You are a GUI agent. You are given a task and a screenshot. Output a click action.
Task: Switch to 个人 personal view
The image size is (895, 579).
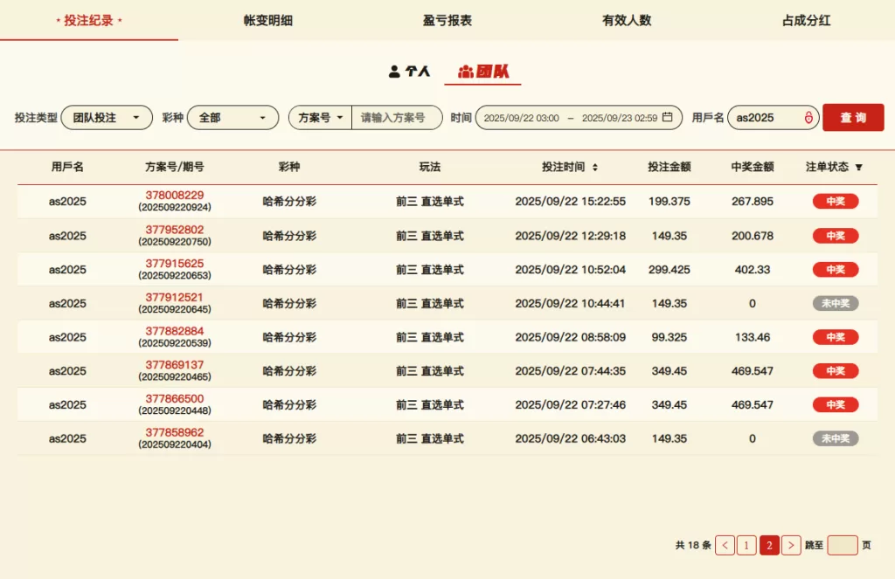click(x=410, y=72)
